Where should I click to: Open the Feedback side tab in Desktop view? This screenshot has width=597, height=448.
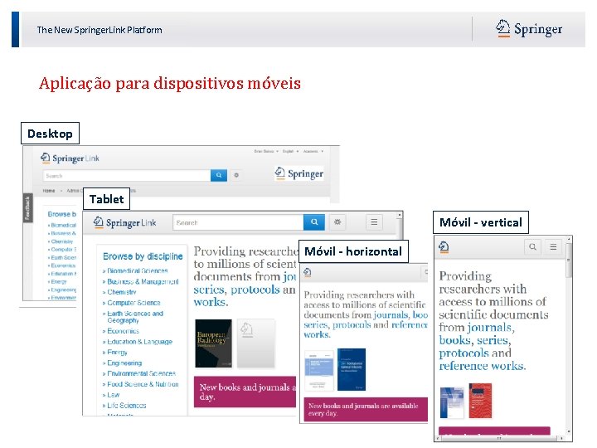click(x=27, y=208)
